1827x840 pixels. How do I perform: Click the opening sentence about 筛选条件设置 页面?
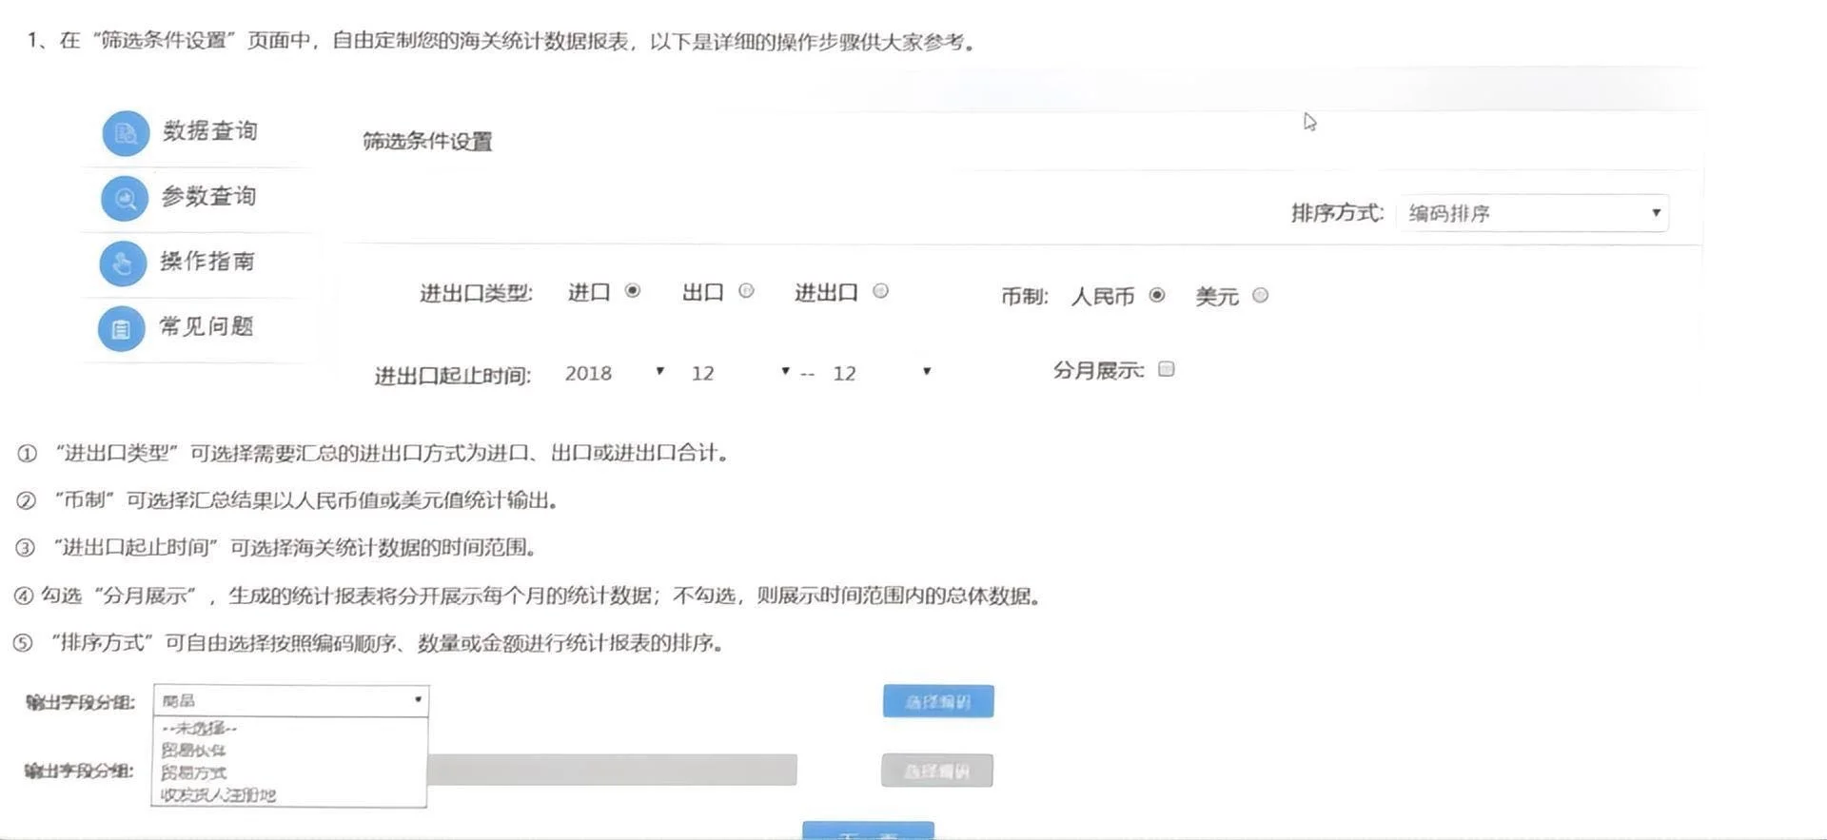pyautogui.click(x=501, y=41)
